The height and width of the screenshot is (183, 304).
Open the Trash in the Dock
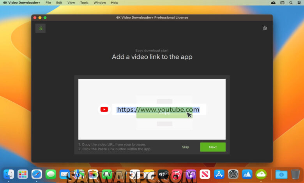pos(295,174)
